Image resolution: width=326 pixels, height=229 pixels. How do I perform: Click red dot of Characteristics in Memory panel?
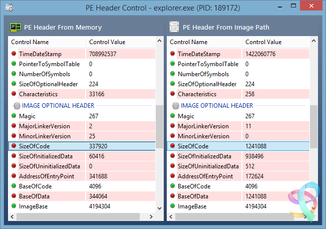coord(14,94)
